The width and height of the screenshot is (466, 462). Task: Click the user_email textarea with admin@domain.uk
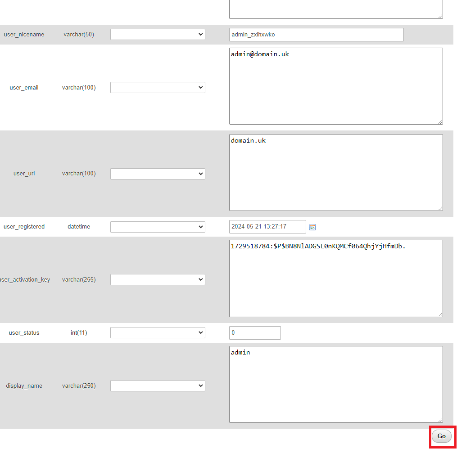coord(336,86)
